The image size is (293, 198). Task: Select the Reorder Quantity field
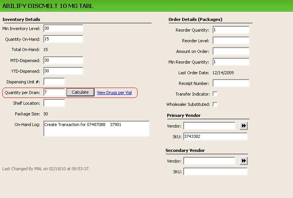[x=231, y=30]
